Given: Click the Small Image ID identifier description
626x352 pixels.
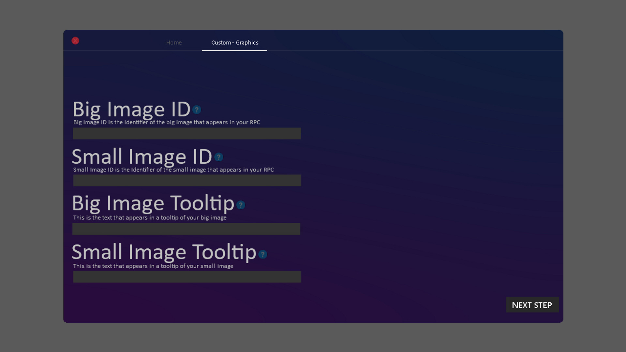Looking at the screenshot, I should (x=173, y=170).
